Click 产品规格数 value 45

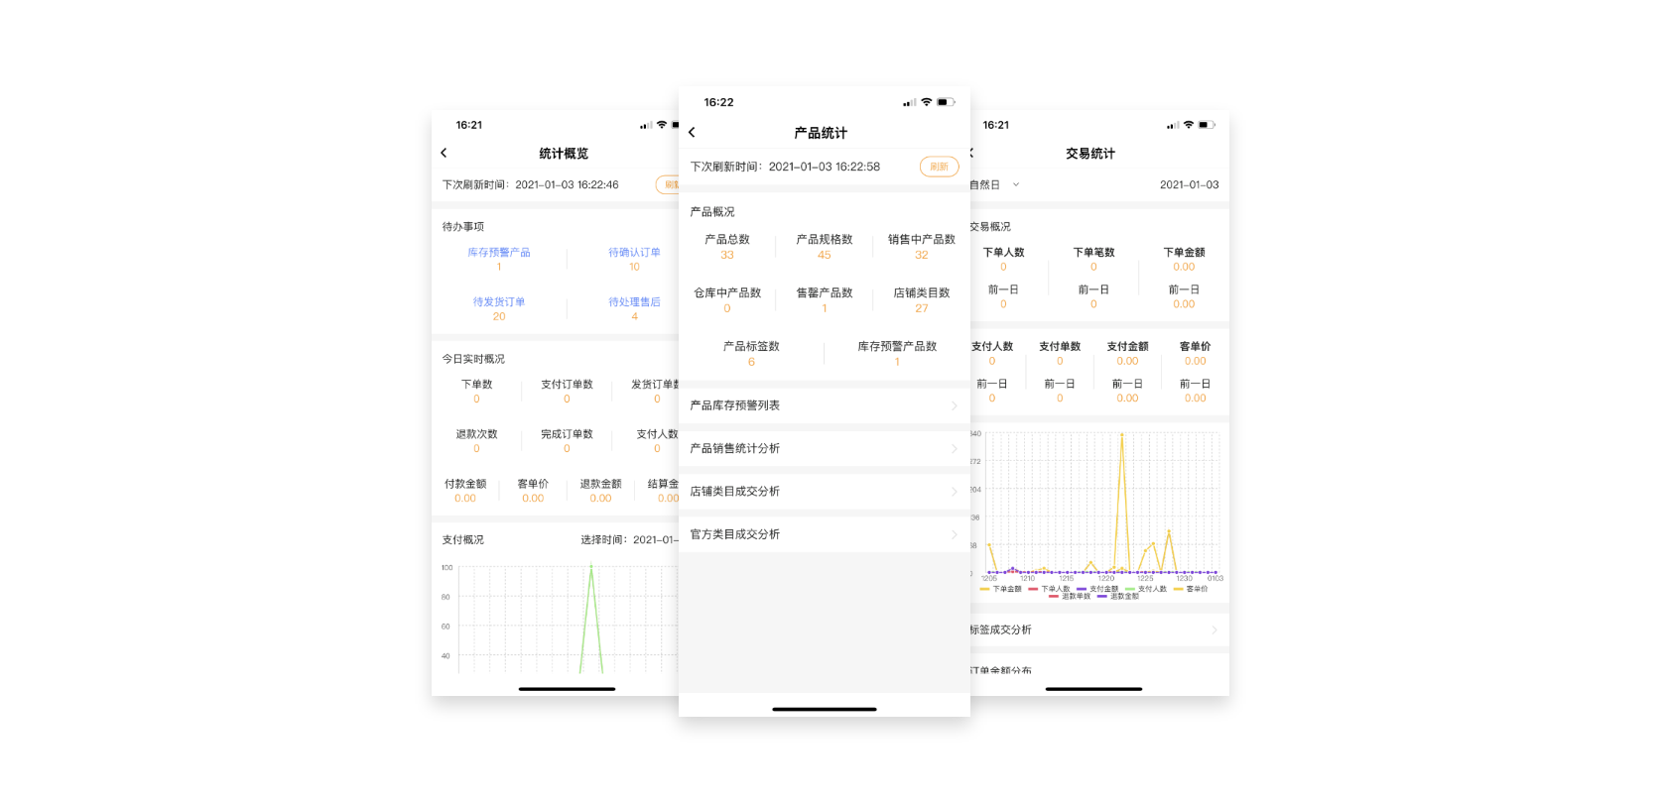tap(825, 255)
